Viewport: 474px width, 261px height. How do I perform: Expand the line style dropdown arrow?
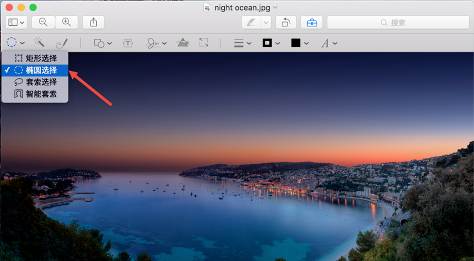(x=249, y=43)
